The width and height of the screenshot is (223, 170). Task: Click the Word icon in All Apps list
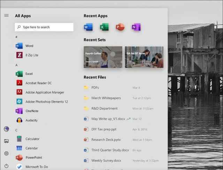(19, 46)
